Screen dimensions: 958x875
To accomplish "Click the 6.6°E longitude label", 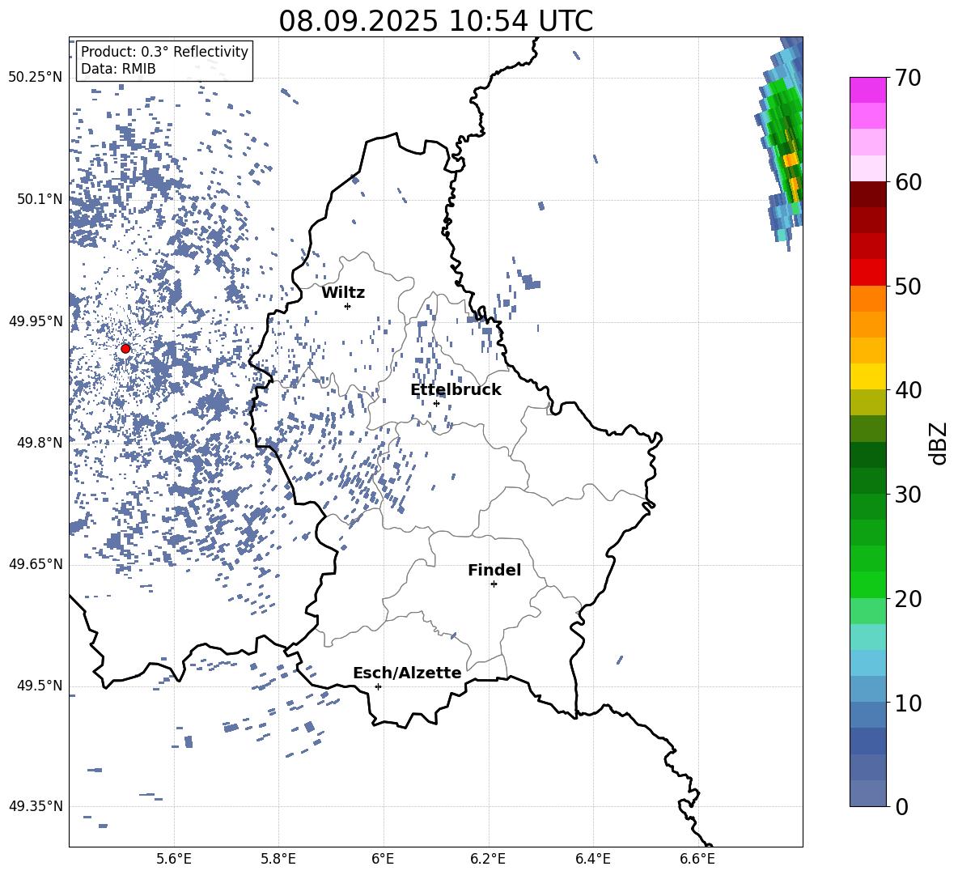I will [697, 859].
